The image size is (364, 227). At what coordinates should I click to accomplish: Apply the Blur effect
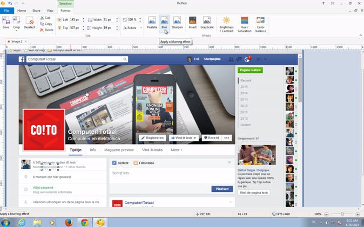pyautogui.click(x=164, y=23)
